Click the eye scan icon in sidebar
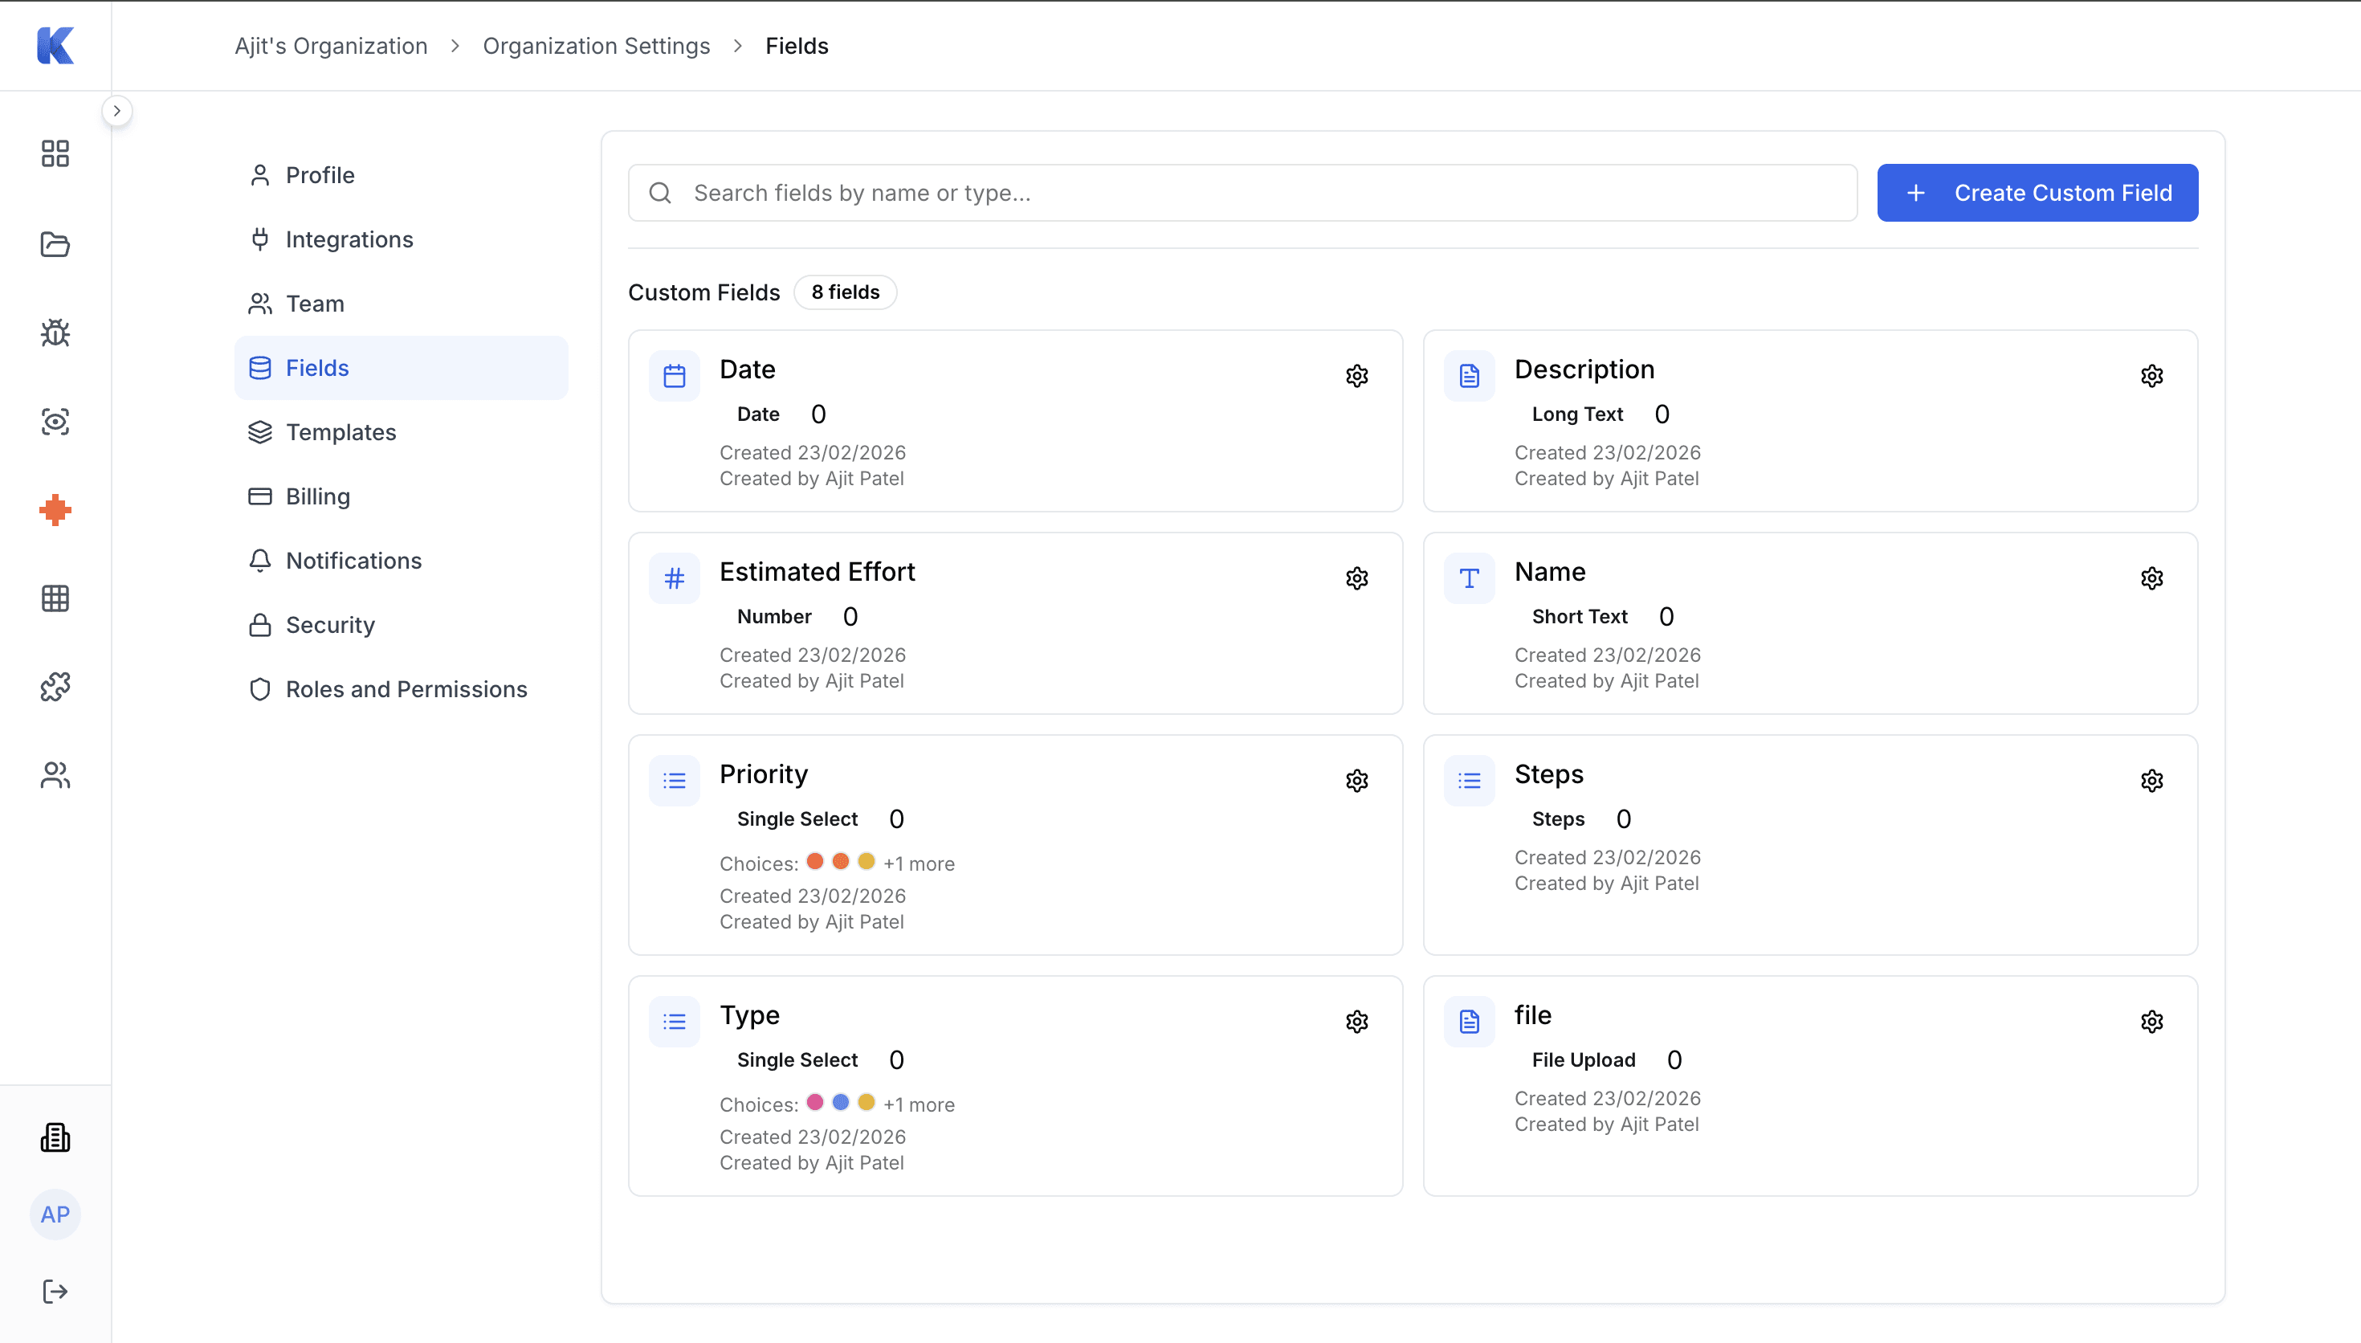This screenshot has width=2361, height=1343. (x=55, y=422)
